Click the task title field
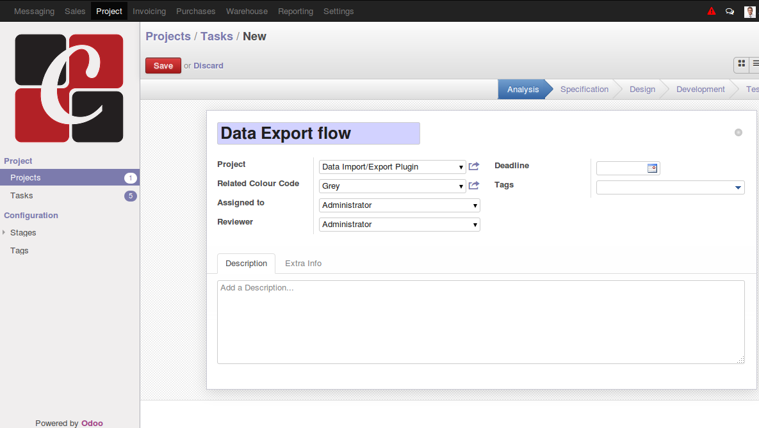Viewport: 759px width, 428px height. pyautogui.click(x=318, y=134)
